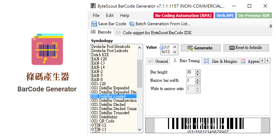This screenshot has height=138, width=276.
Task: Click Symbology list scroll down arrow
Action: (x=140, y=130)
